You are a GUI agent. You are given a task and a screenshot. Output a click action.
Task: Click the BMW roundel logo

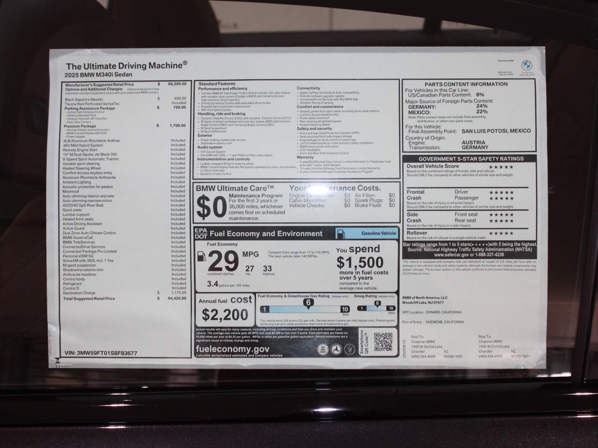click(x=527, y=65)
